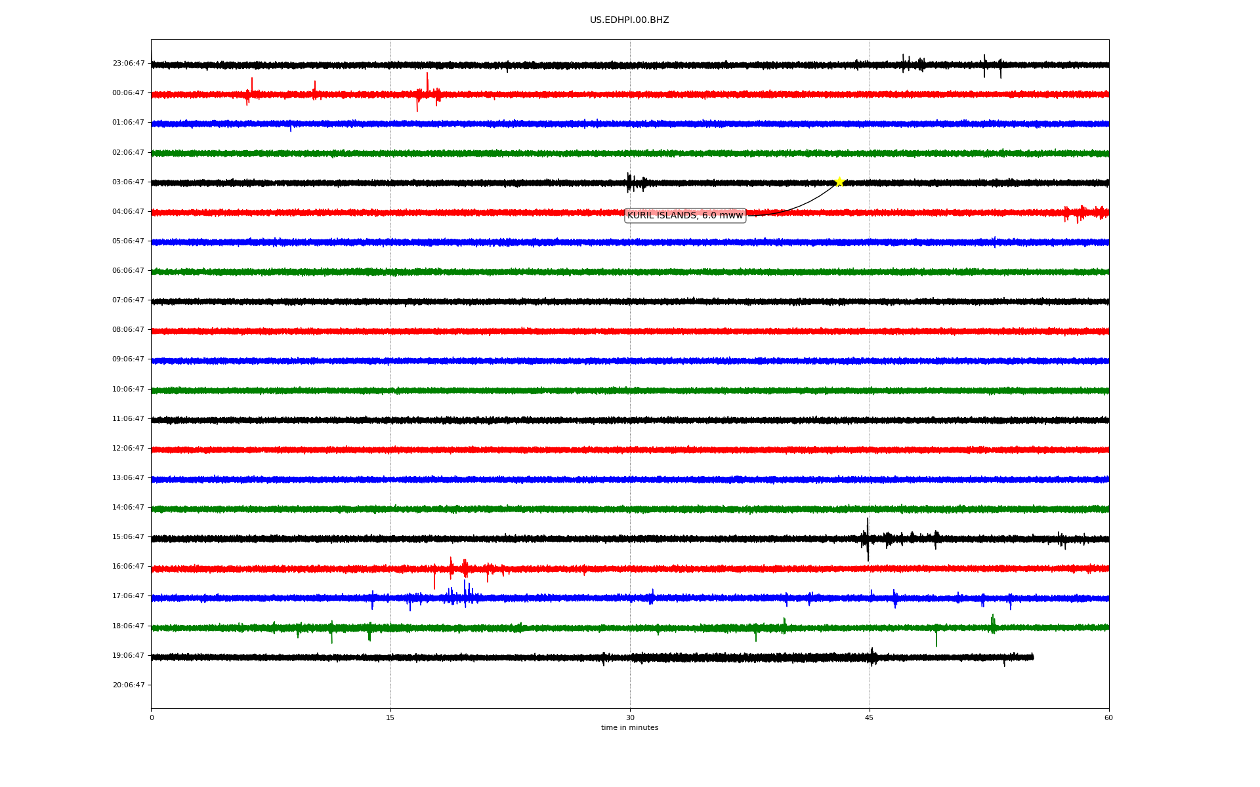Click the 15 minute x-axis tick label

tap(390, 718)
